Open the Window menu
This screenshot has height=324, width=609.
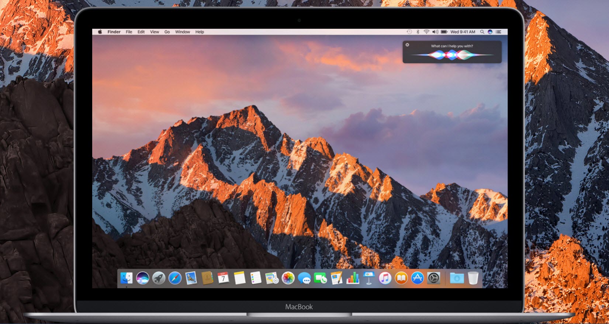tap(182, 32)
